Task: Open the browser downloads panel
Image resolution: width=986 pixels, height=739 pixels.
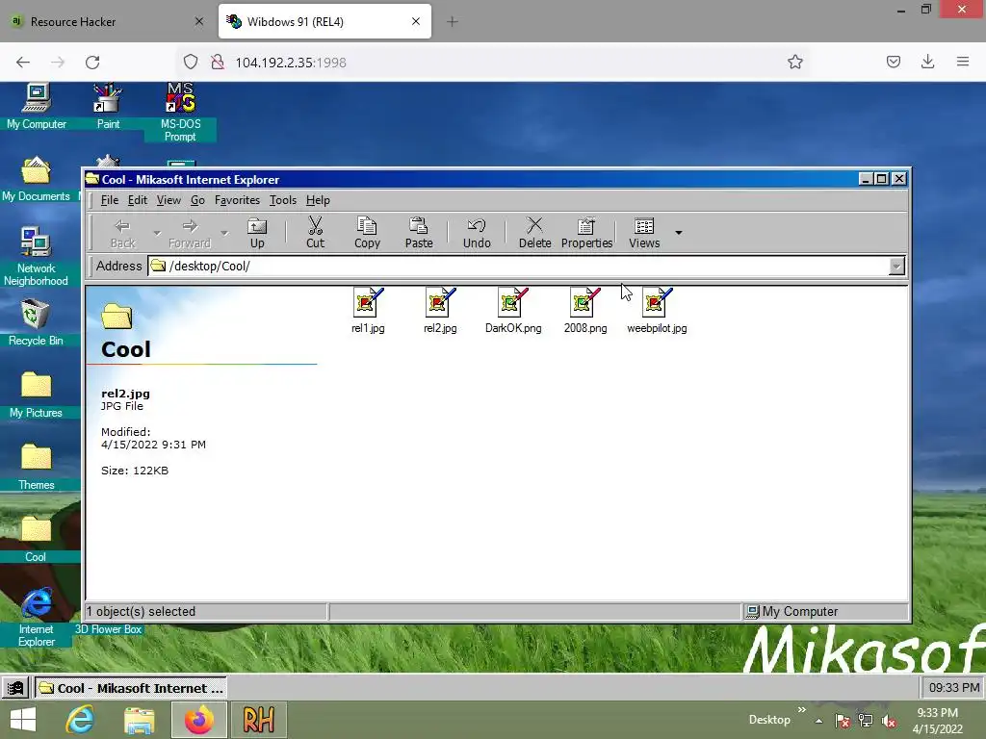Action: [x=927, y=62]
